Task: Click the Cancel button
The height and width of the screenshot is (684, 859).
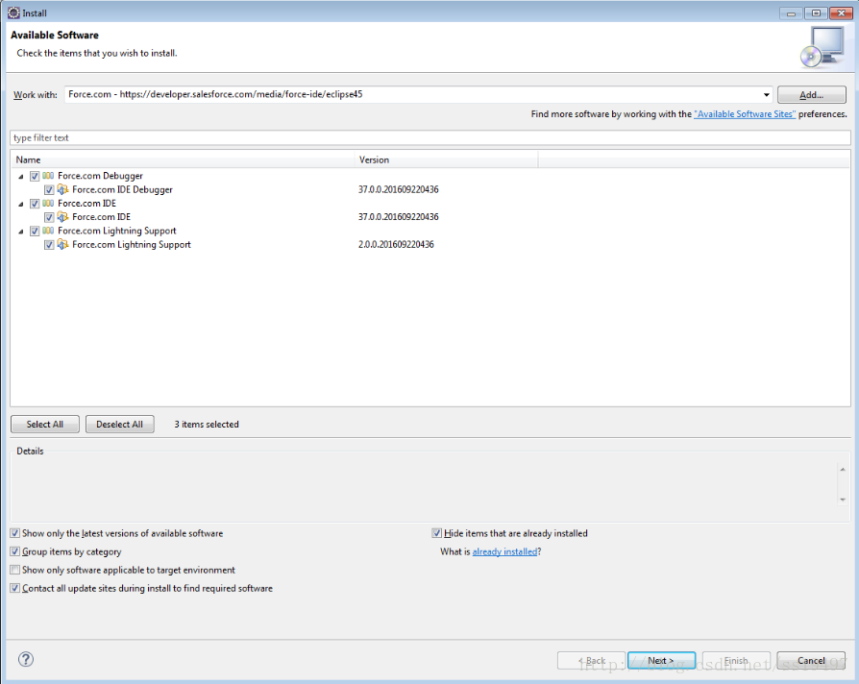Action: (x=811, y=660)
